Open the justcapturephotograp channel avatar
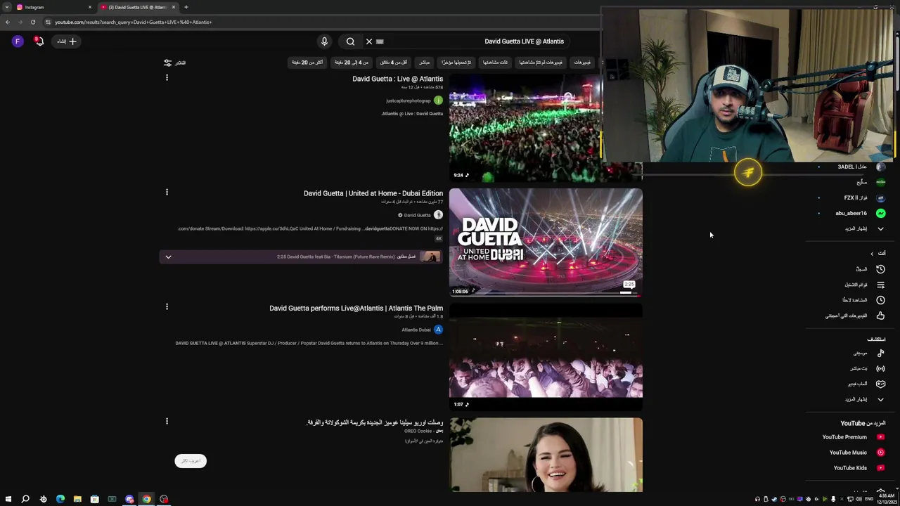This screenshot has height=506, width=900. pos(438,100)
